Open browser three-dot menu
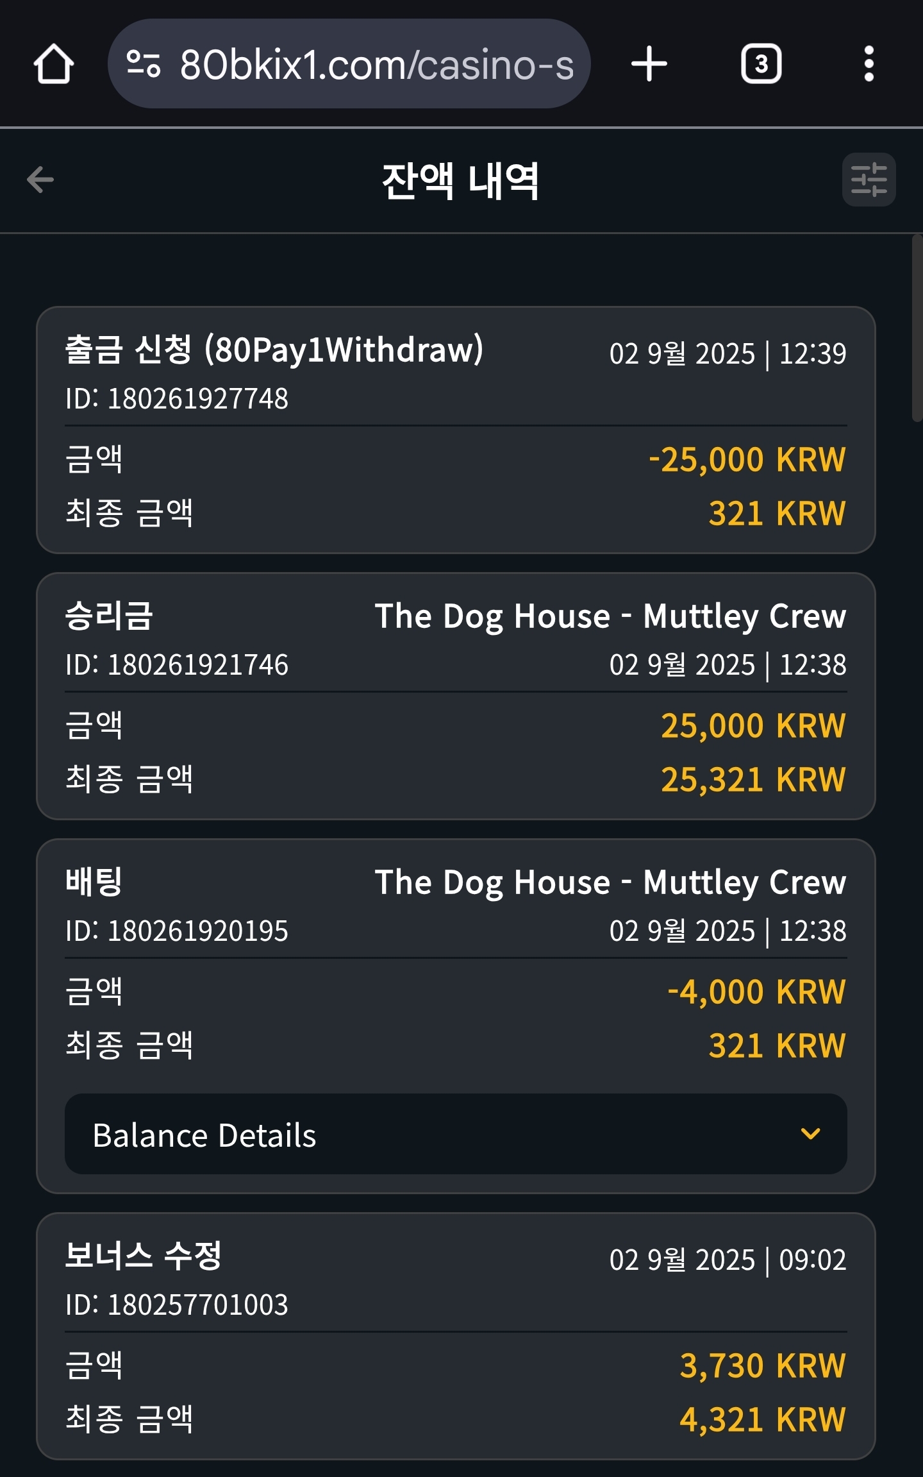This screenshot has width=923, height=1477. click(x=869, y=64)
